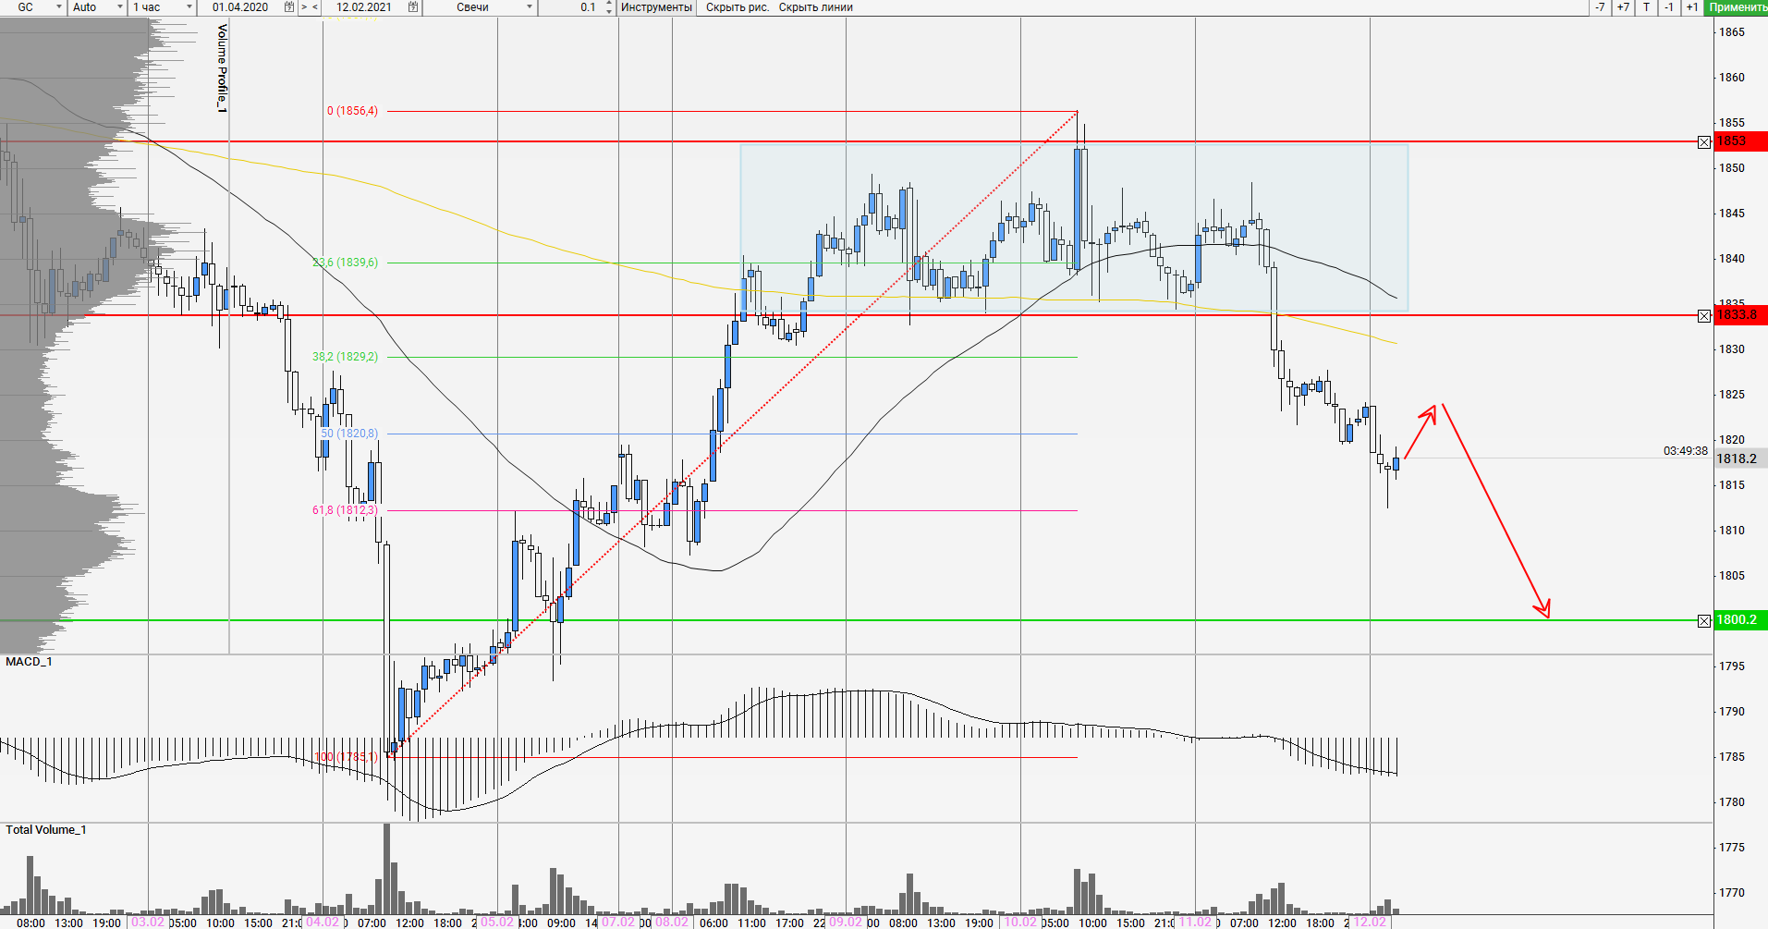Click the -7 days shift button
The height and width of the screenshot is (929, 1768).
[x=1600, y=7]
